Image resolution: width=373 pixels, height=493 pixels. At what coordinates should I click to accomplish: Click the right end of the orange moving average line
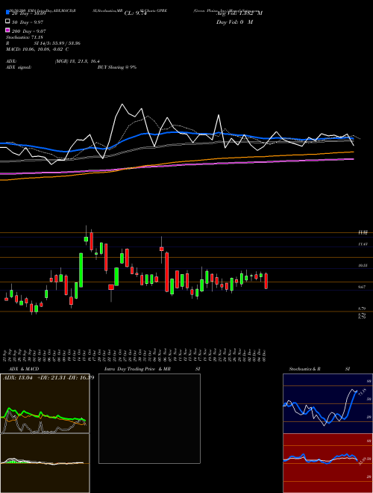(352, 152)
